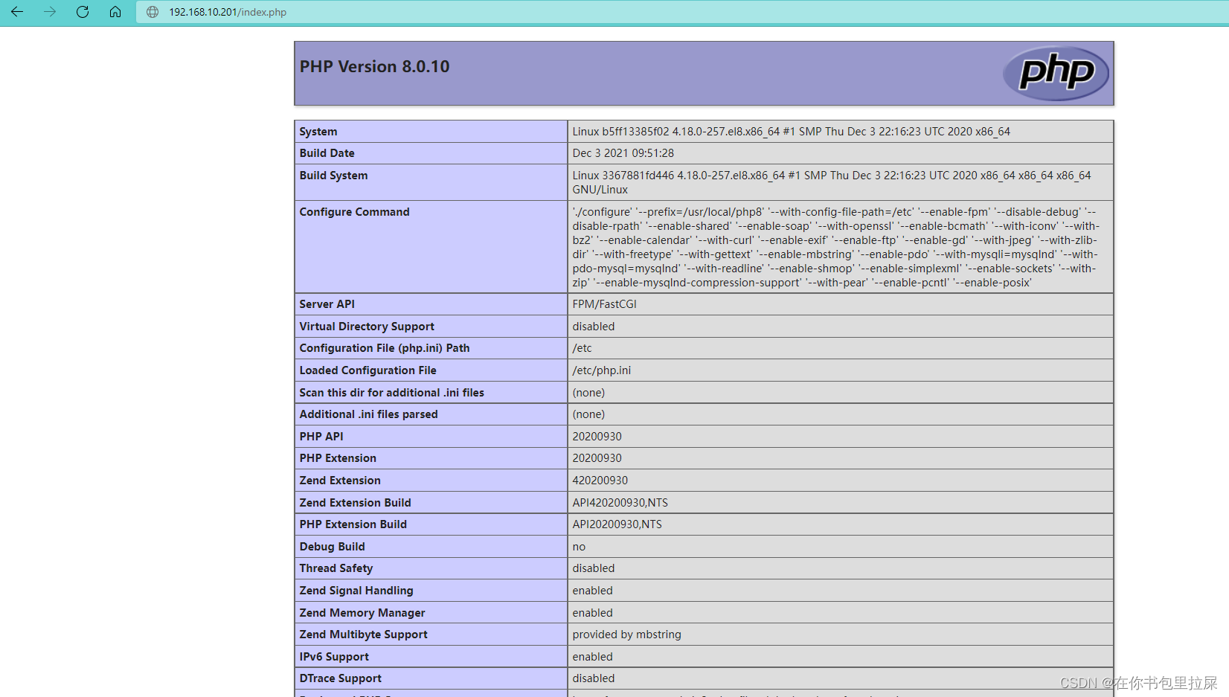The width and height of the screenshot is (1229, 697).
Task: Click the 'IPv6 Support' label
Action: pos(334,657)
